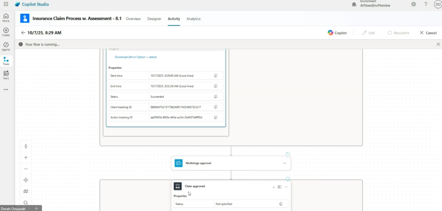
Task: Cancel the running flow
Action: 427,33
